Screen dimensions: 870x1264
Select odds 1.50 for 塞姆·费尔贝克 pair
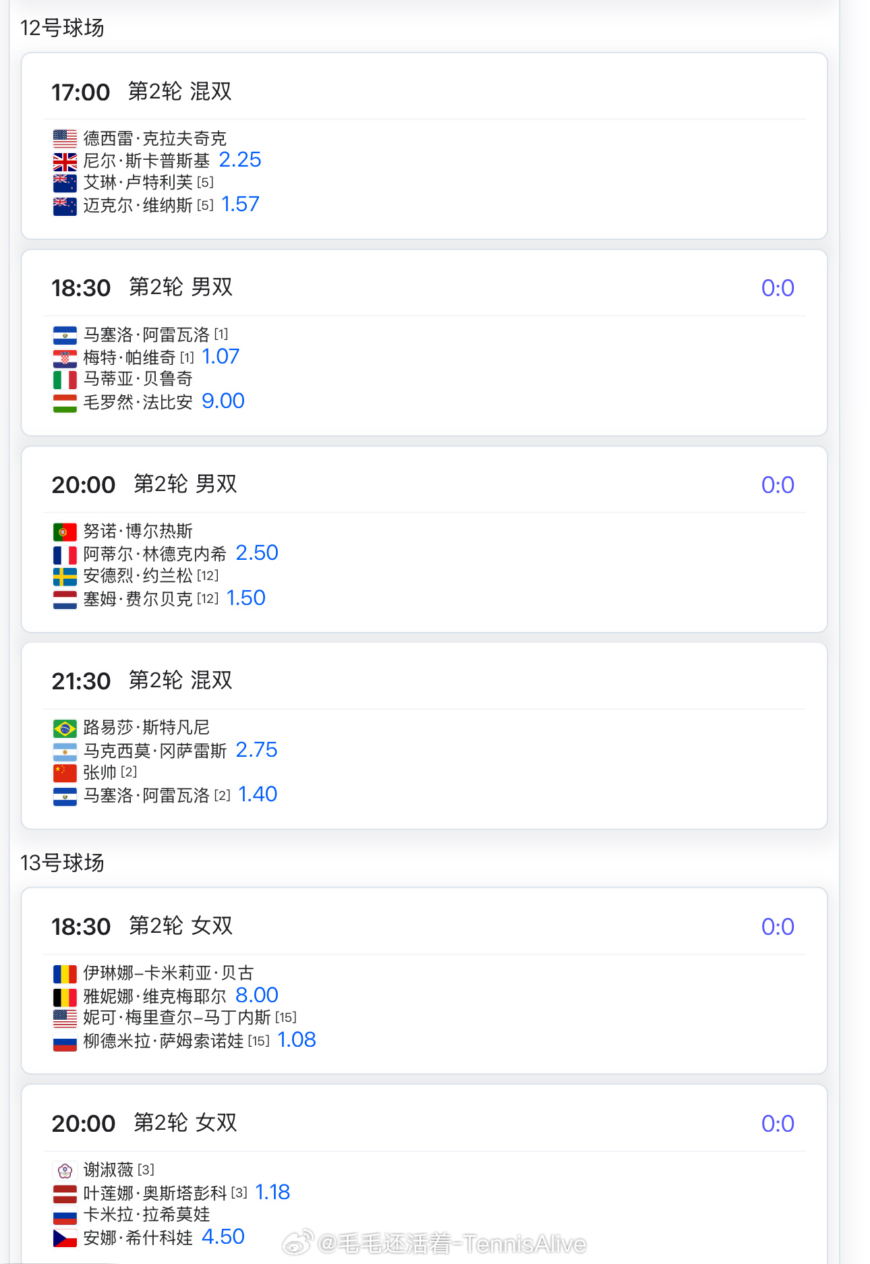click(245, 598)
